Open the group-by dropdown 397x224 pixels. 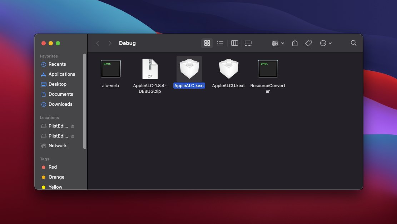(x=278, y=43)
